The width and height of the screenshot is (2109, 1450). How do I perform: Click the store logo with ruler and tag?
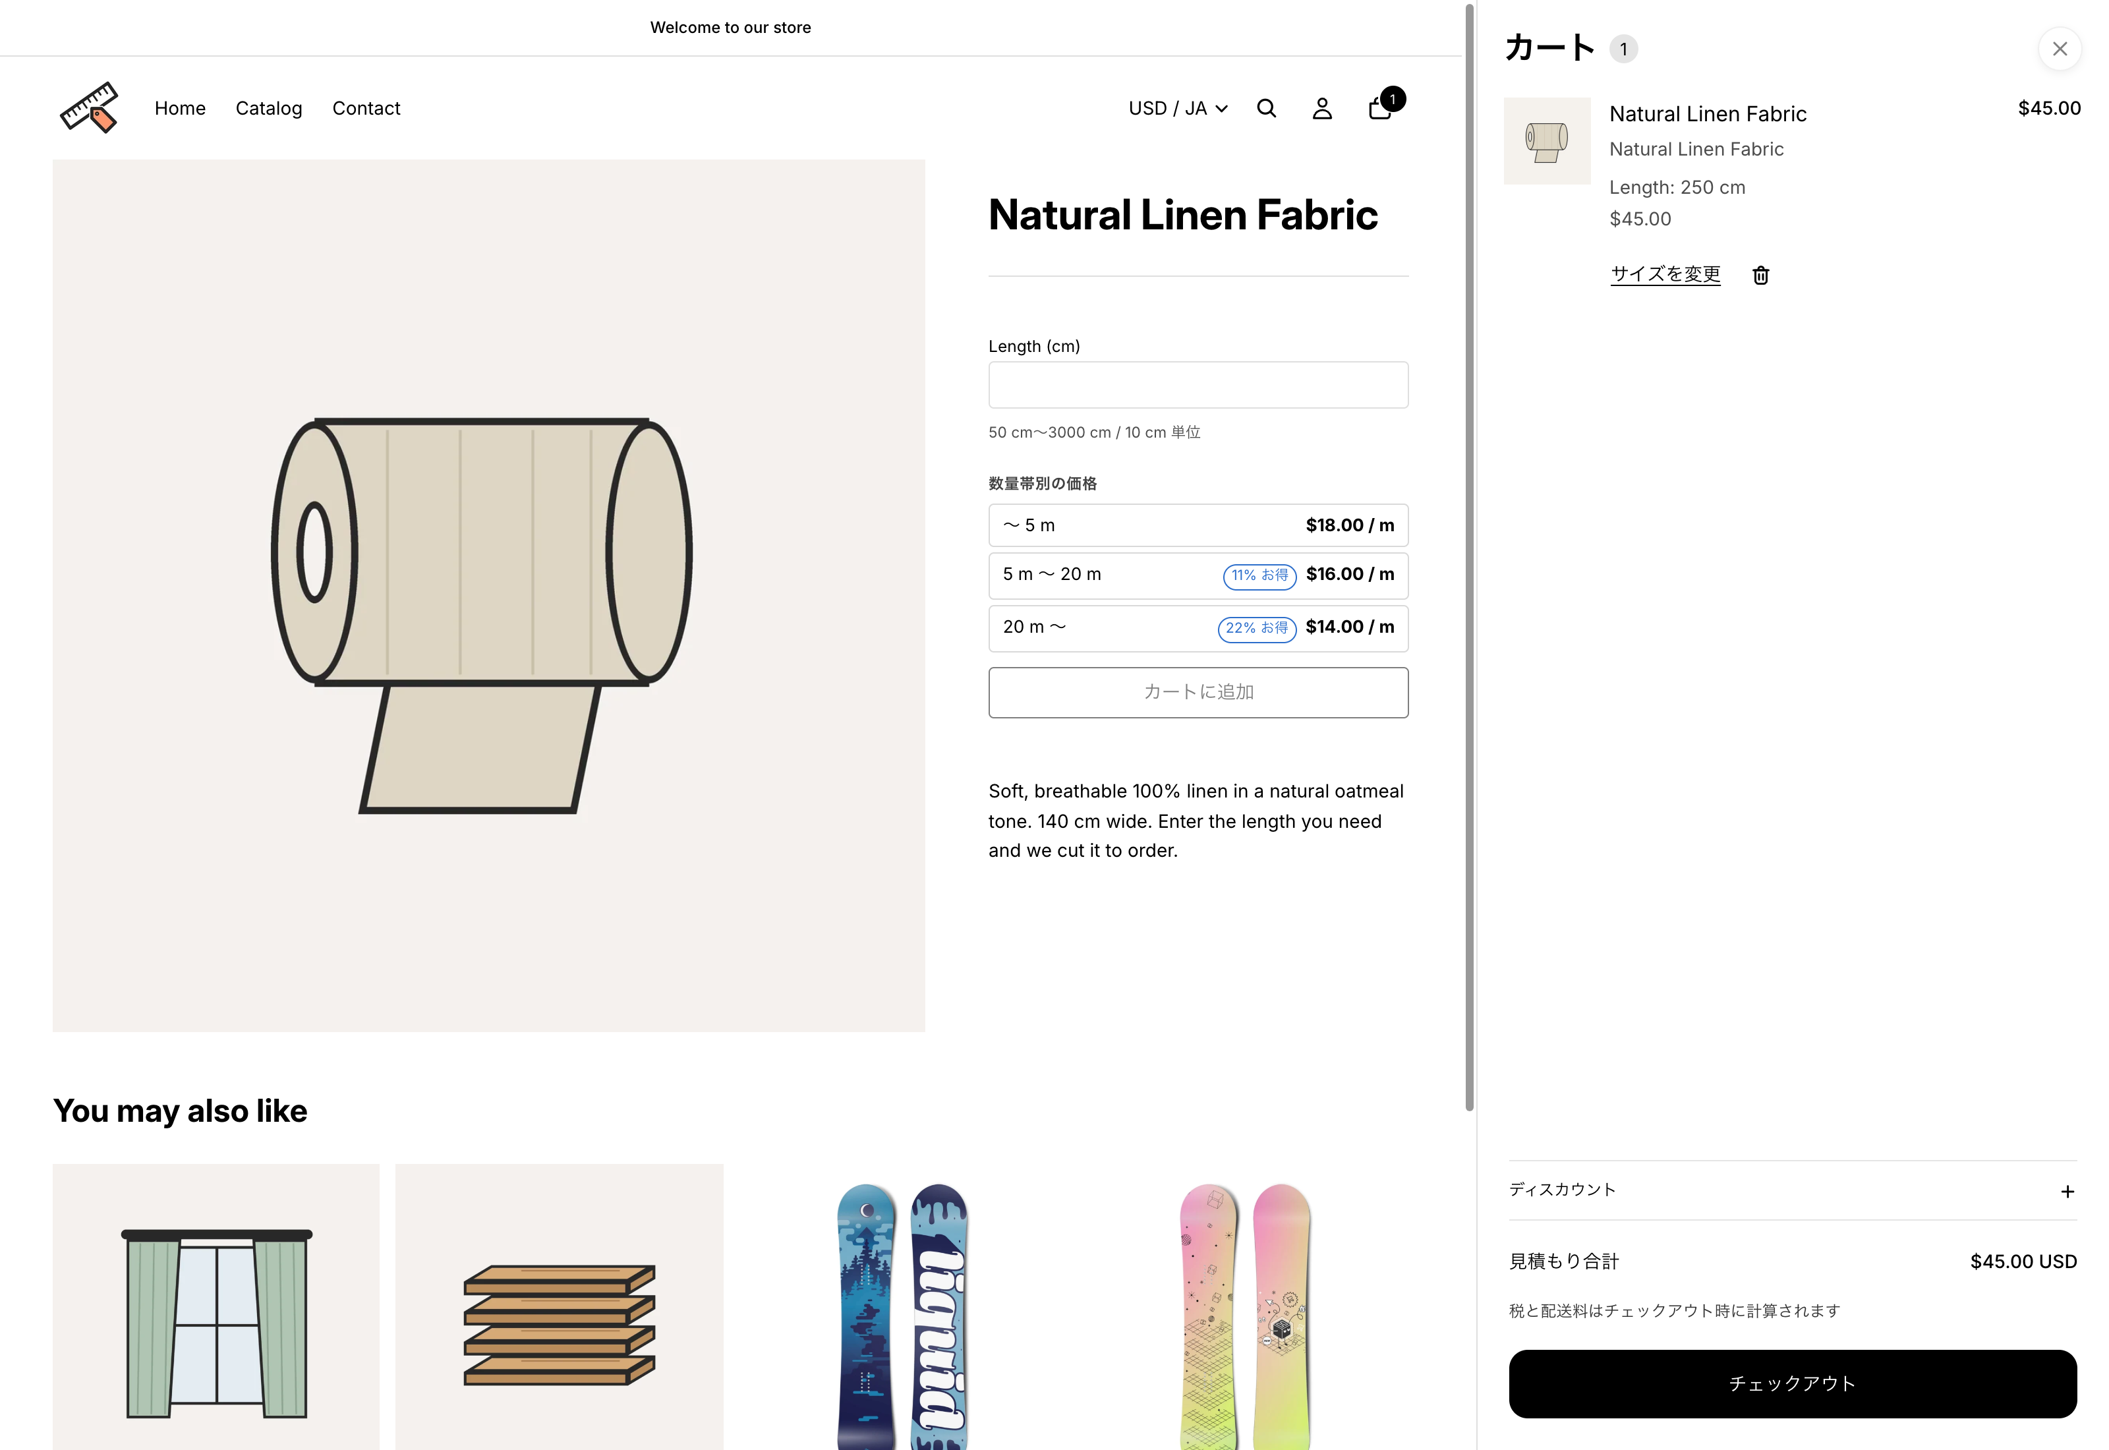coord(89,108)
